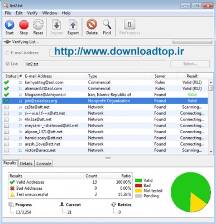Select the List radio button
This screenshot has height=224, width=216.
pyautogui.click(x=7, y=64)
